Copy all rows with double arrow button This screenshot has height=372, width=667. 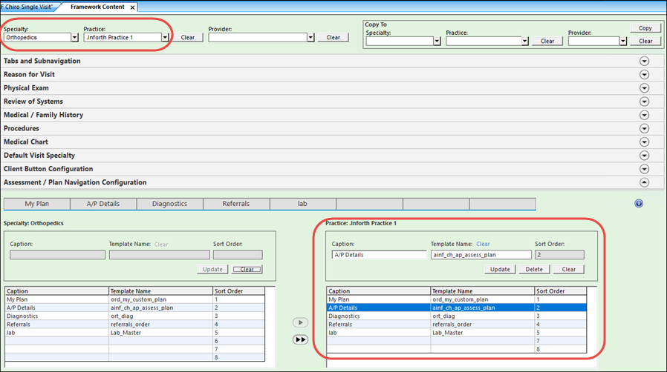(300, 339)
